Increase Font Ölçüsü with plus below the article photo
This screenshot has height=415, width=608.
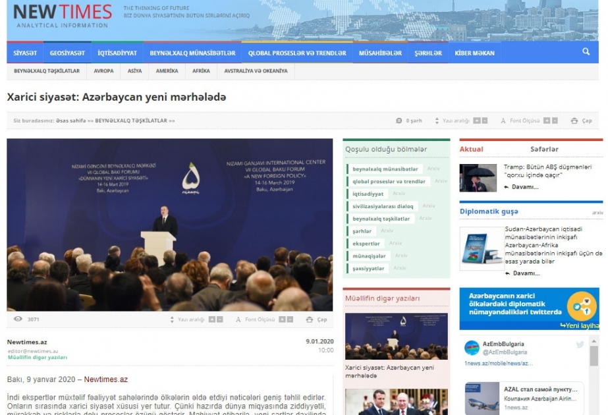tap(282, 319)
